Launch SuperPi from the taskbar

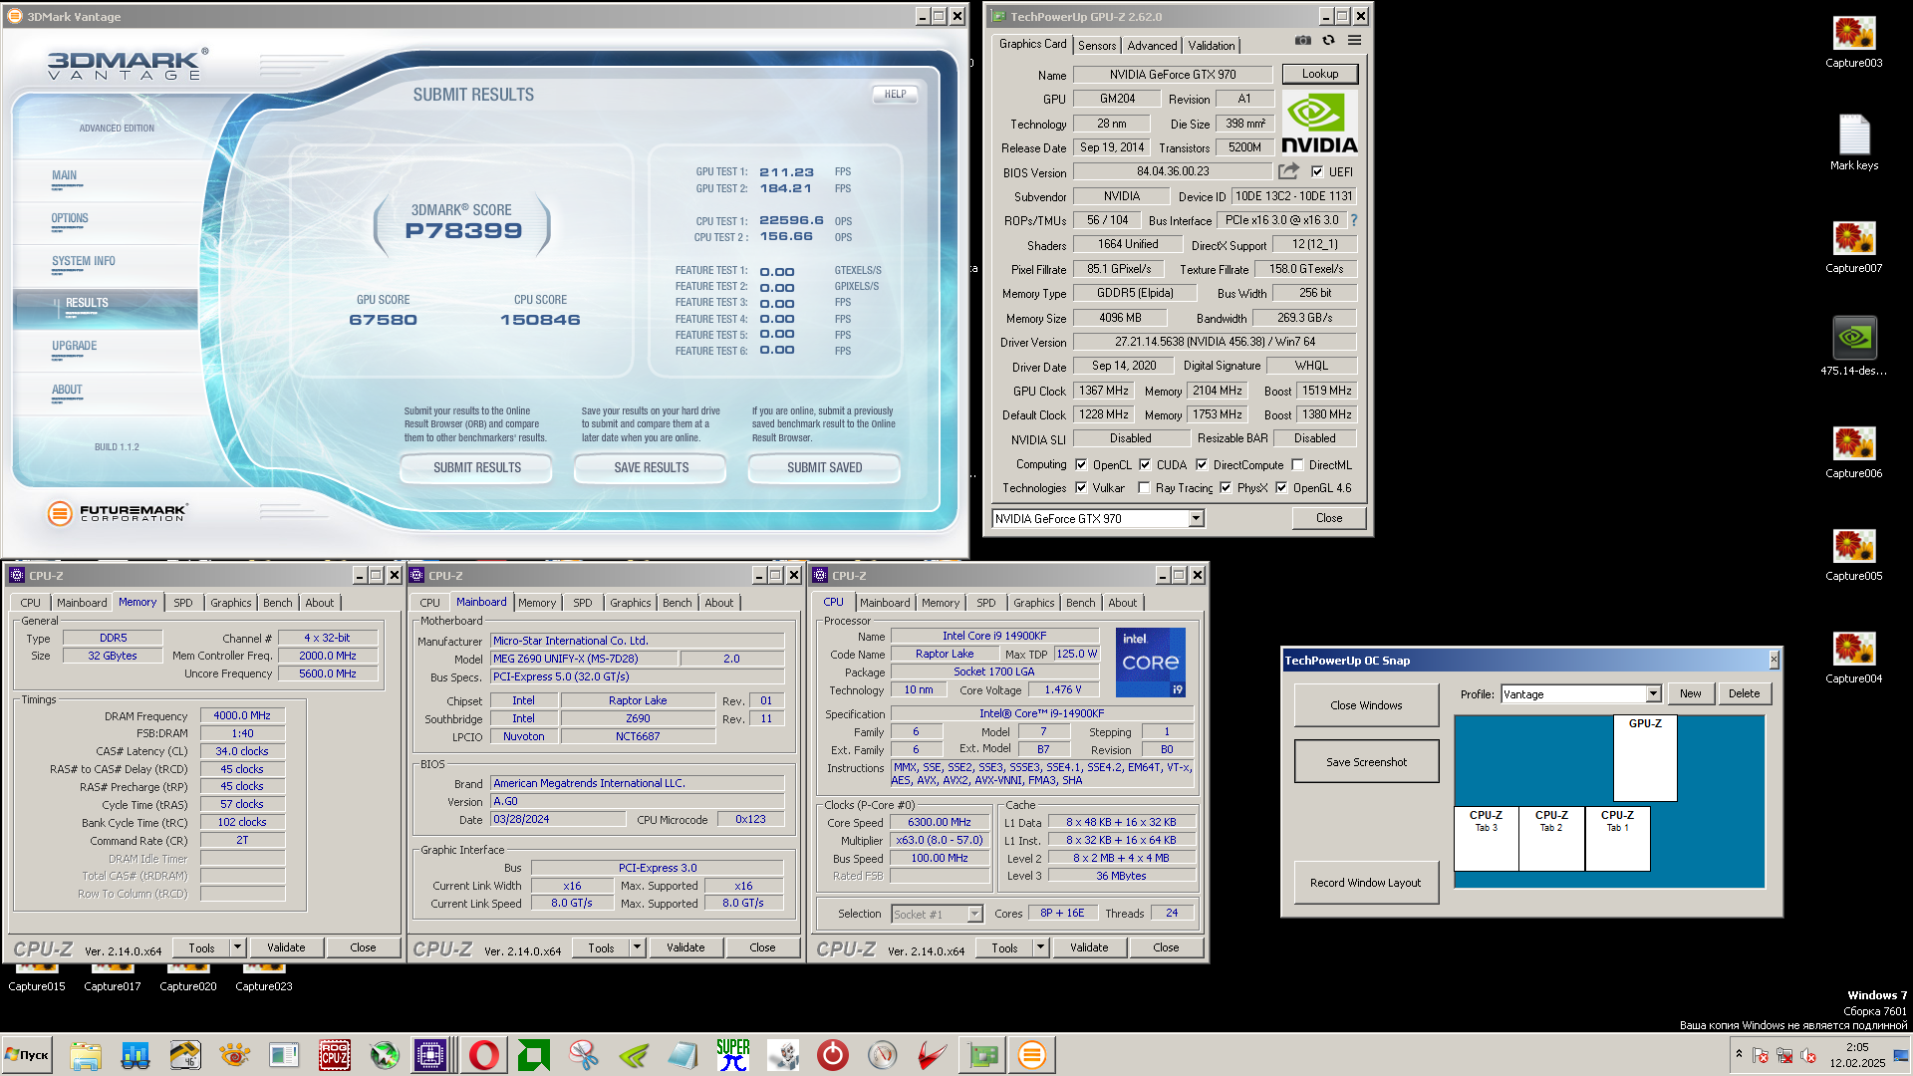pos(733,1054)
